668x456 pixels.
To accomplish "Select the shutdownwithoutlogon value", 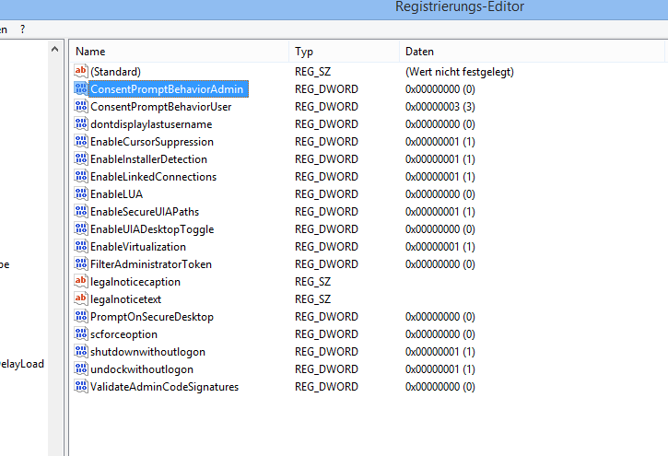I will coord(147,352).
